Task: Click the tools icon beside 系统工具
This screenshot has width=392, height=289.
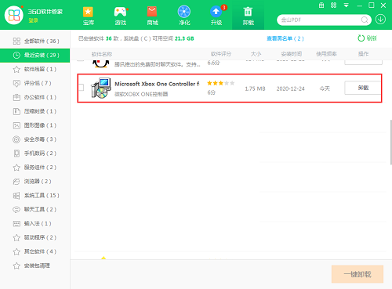Action: (16, 196)
